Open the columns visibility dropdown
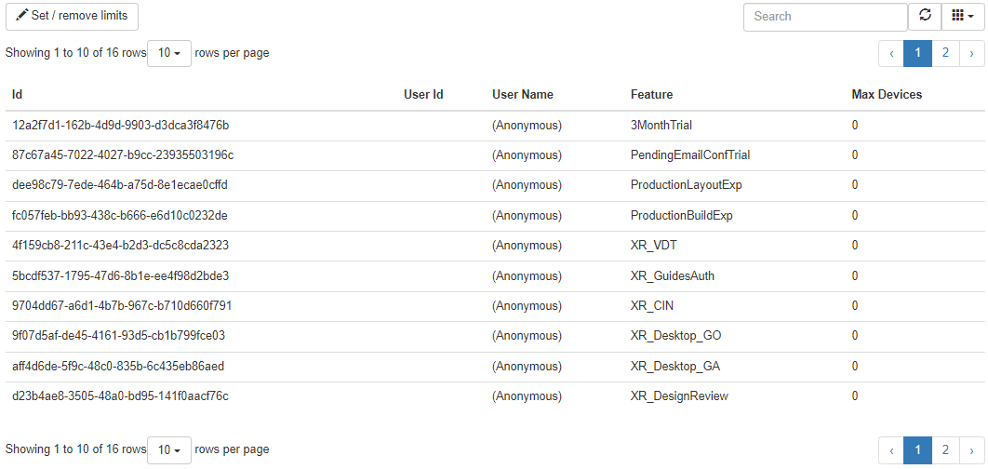Image resolution: width=988 pixels, height=469 pixels. pyautogui.click(x=963, y=16)
